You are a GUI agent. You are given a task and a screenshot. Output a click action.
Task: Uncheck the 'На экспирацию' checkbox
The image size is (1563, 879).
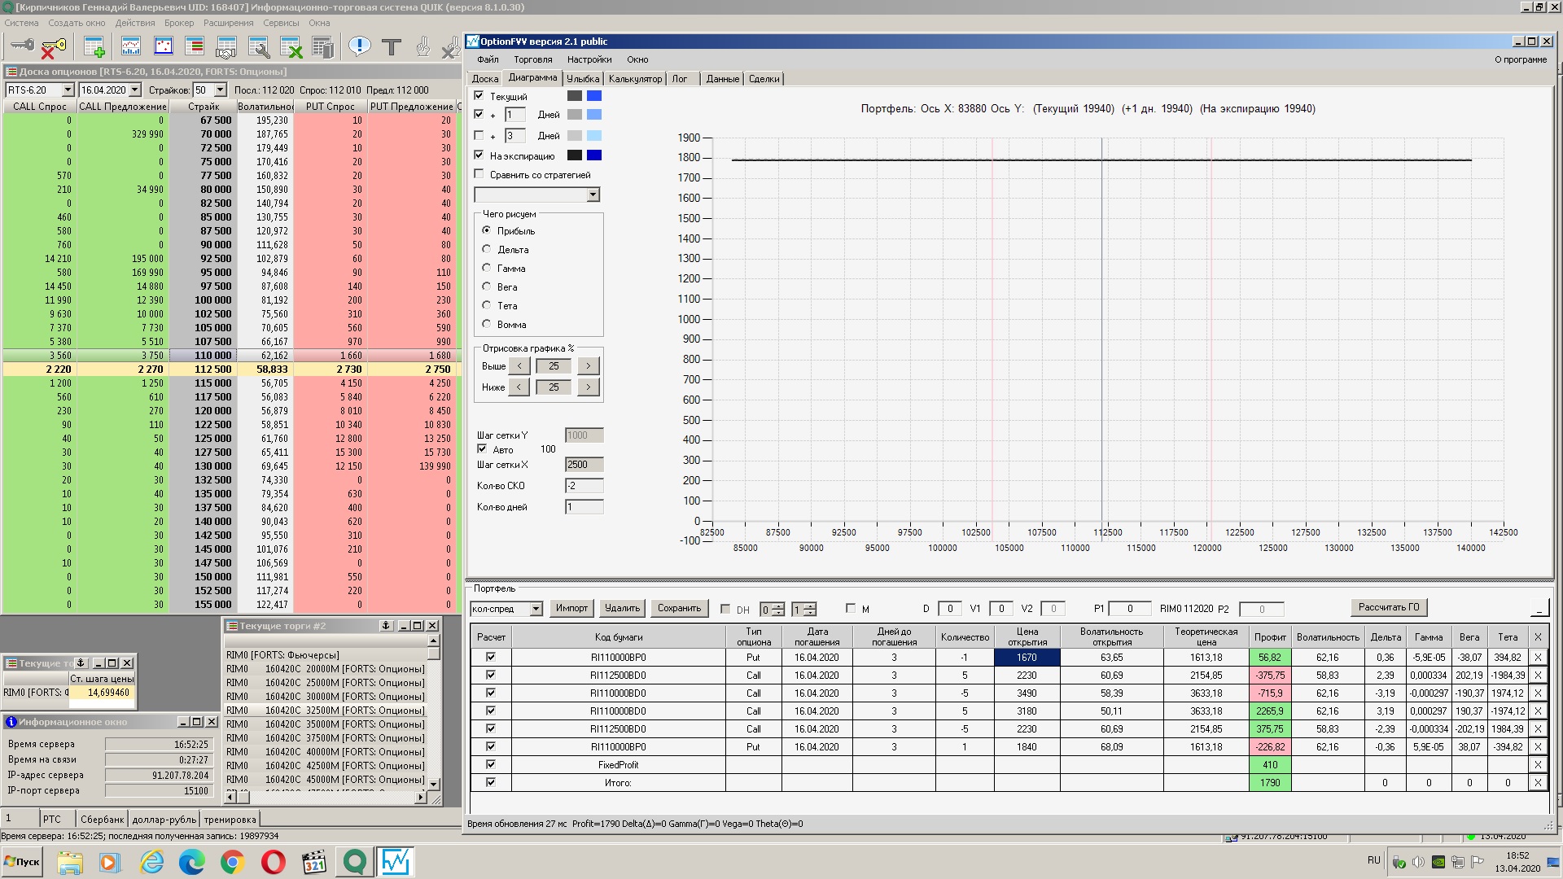pyautogui.click(x=479, y=155)
